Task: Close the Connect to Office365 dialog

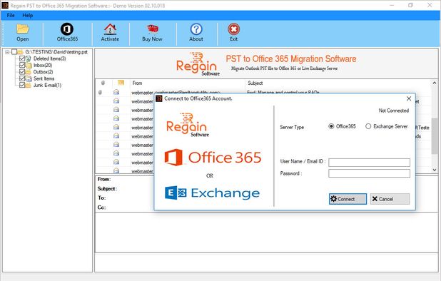Action: point(409,98)
